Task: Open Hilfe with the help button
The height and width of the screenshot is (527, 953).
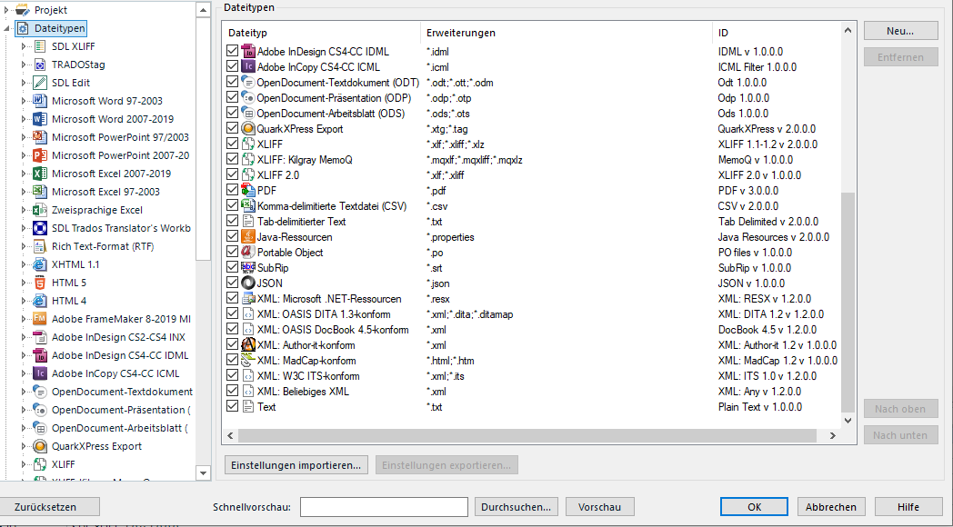Action: pos(908,507)
